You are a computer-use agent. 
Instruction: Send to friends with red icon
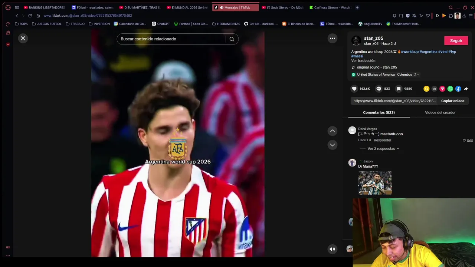442,89
